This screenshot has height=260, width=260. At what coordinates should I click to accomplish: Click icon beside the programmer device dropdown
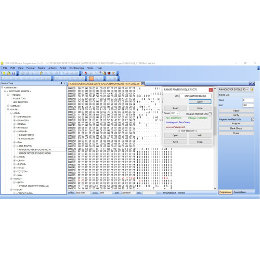252,89
